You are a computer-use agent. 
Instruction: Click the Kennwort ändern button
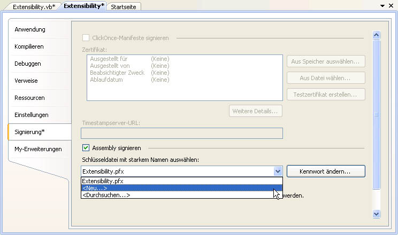[326, 171]
